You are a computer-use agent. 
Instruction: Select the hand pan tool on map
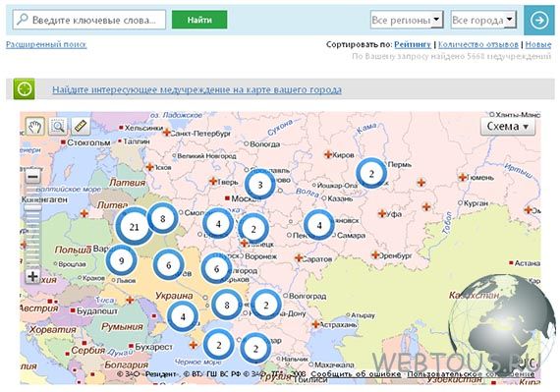tap(35, 126)
